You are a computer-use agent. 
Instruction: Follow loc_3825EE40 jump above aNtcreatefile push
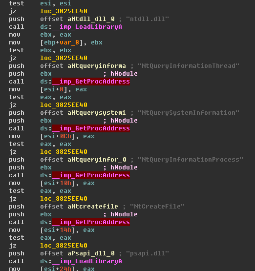coord(64,199)
